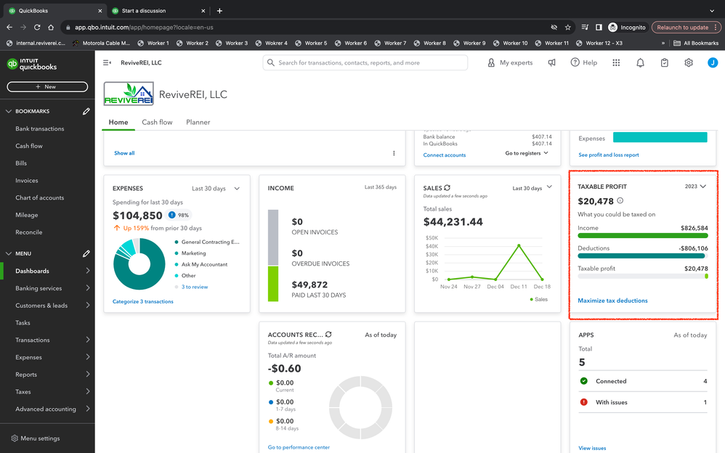Open the Worker 1 bookmark
Viewport: 725px width, 453px height.
[x=153, y=43]
